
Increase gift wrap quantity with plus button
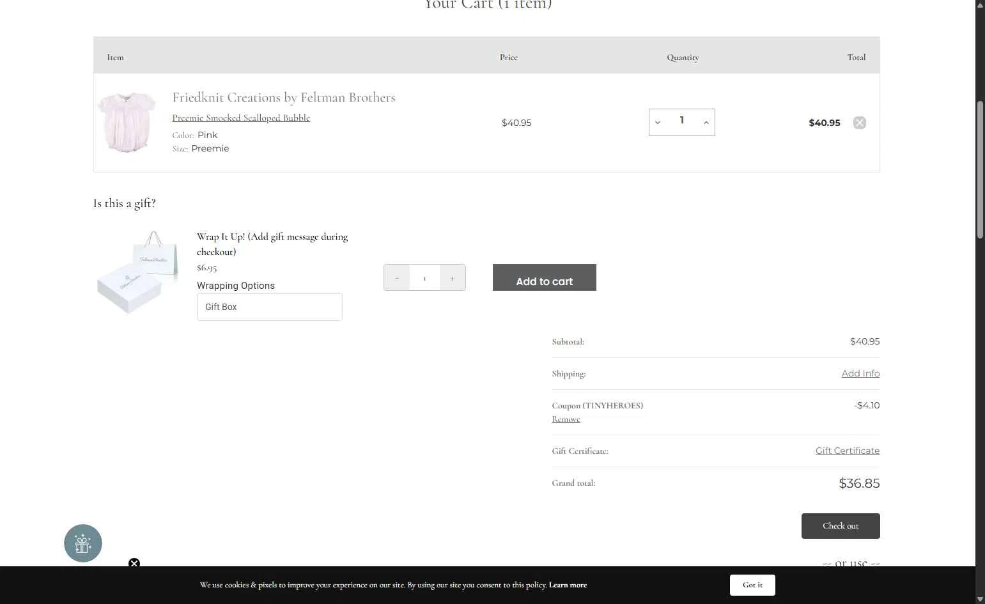[x=453, y=278]
